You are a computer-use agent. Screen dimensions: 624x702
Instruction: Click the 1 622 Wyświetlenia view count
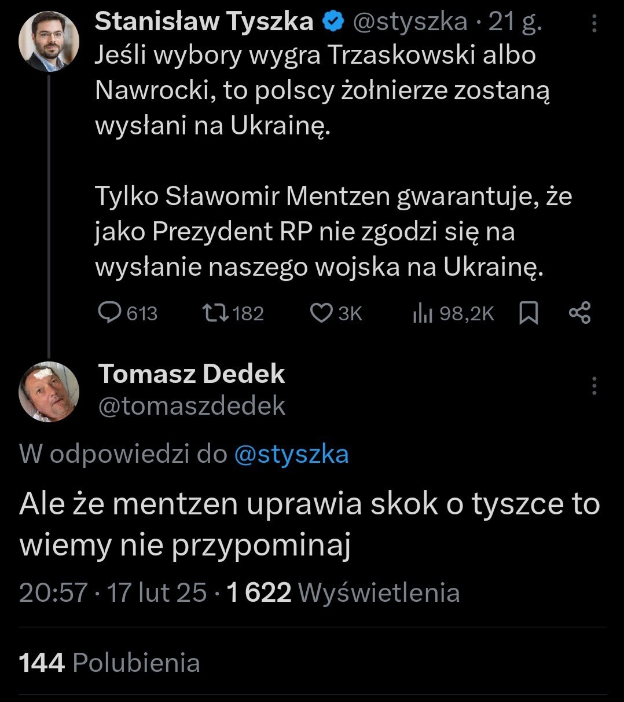pyautogui.click(x=343, y=593)
